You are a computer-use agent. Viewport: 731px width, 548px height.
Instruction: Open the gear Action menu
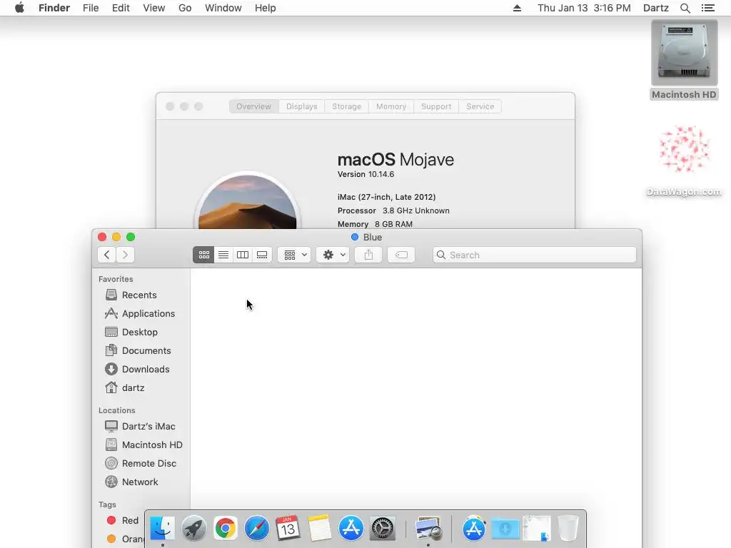[x=333, y=255]
